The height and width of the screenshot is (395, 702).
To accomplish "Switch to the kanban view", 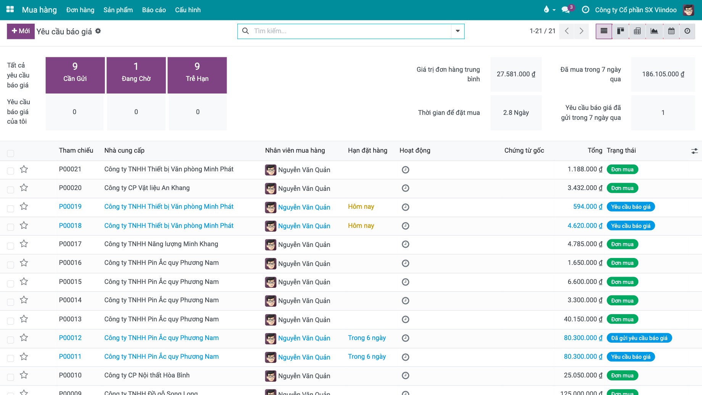I will (621, 31).
